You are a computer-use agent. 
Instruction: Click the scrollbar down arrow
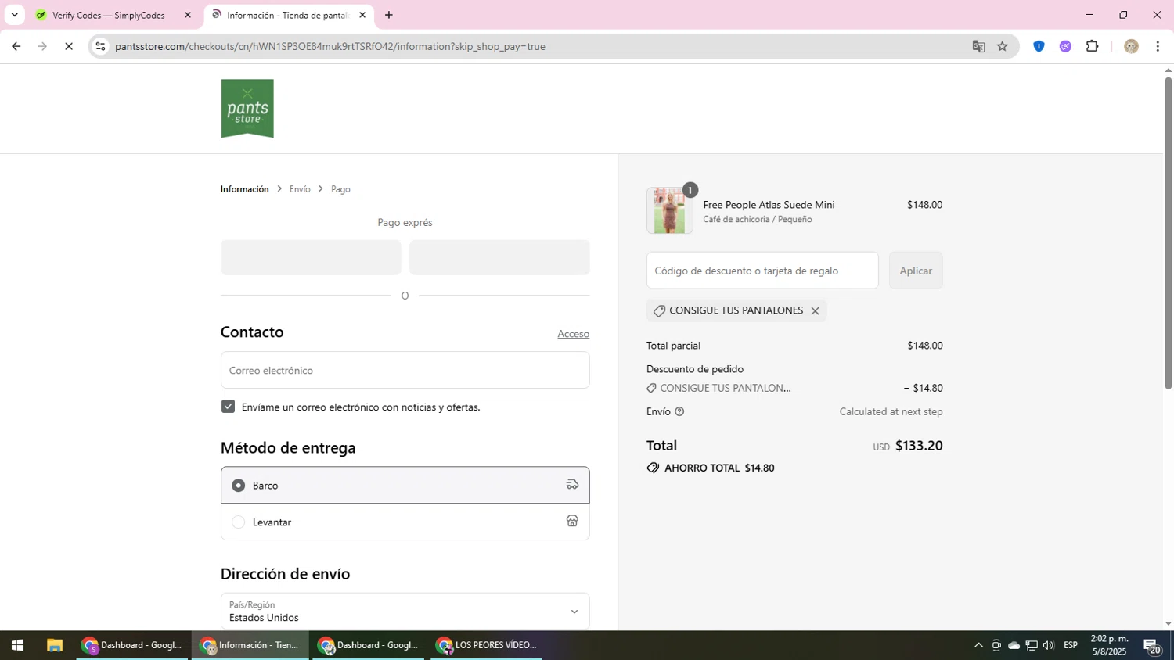(x=1168, y=623)
